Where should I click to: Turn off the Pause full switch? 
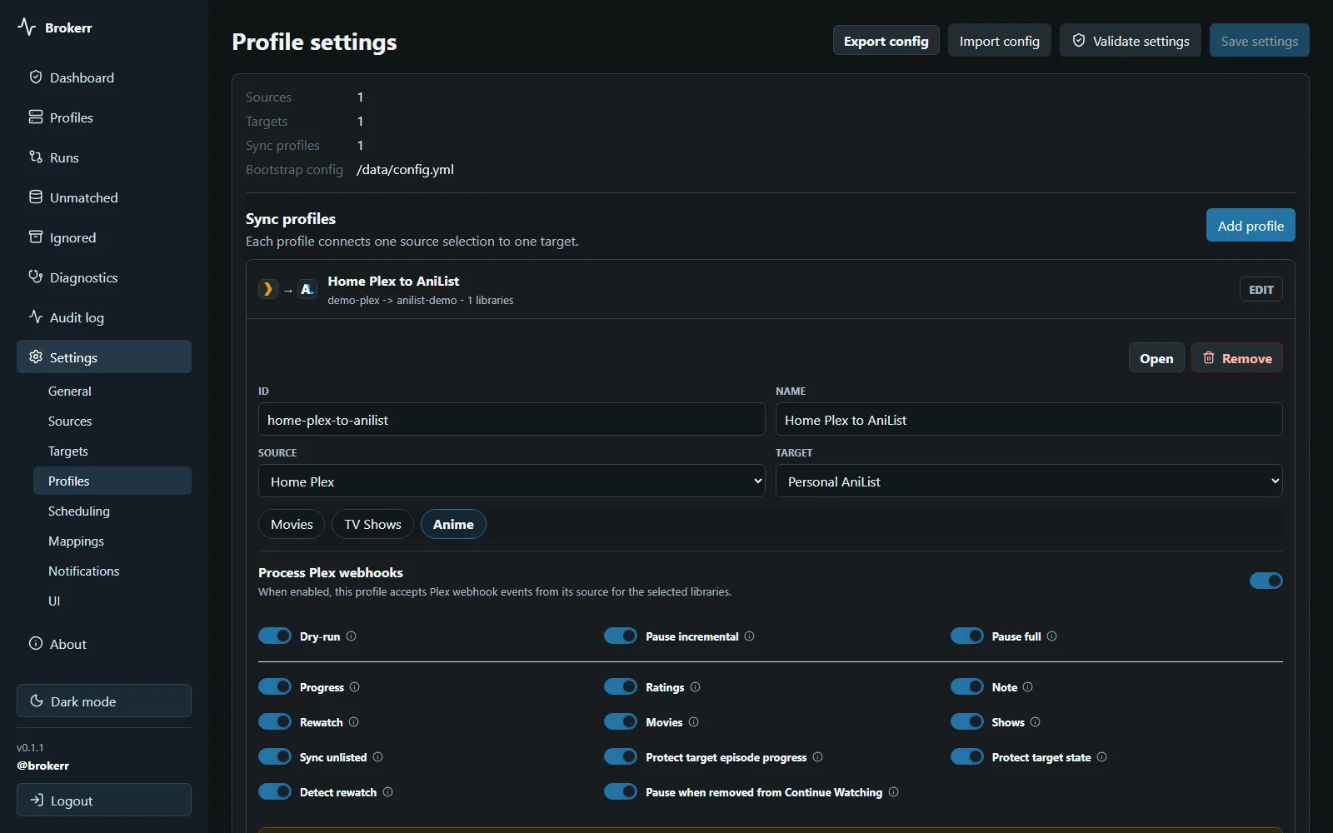[x=967, y=636]
